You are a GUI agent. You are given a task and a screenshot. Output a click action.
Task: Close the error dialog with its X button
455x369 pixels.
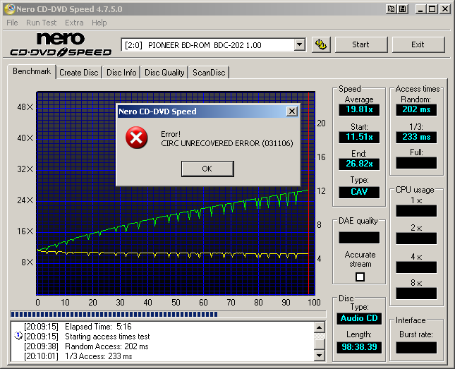coord(291,111)
